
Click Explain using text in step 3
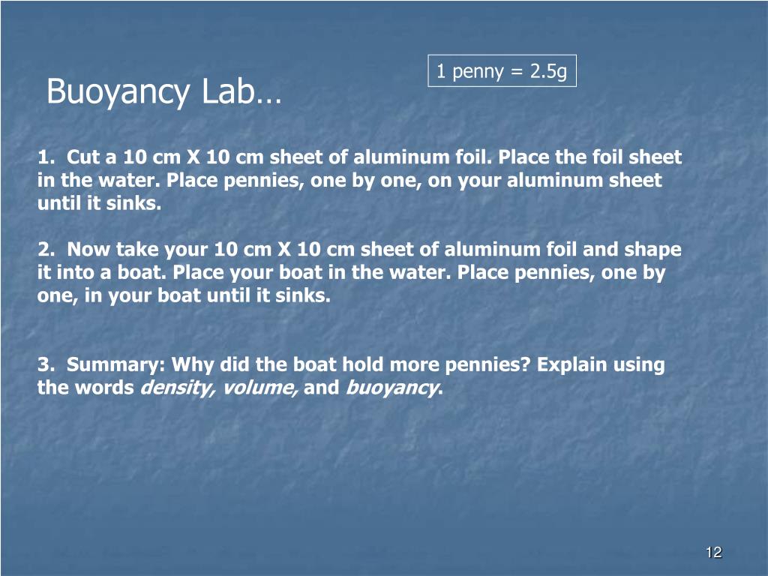(x=601, y=365)
